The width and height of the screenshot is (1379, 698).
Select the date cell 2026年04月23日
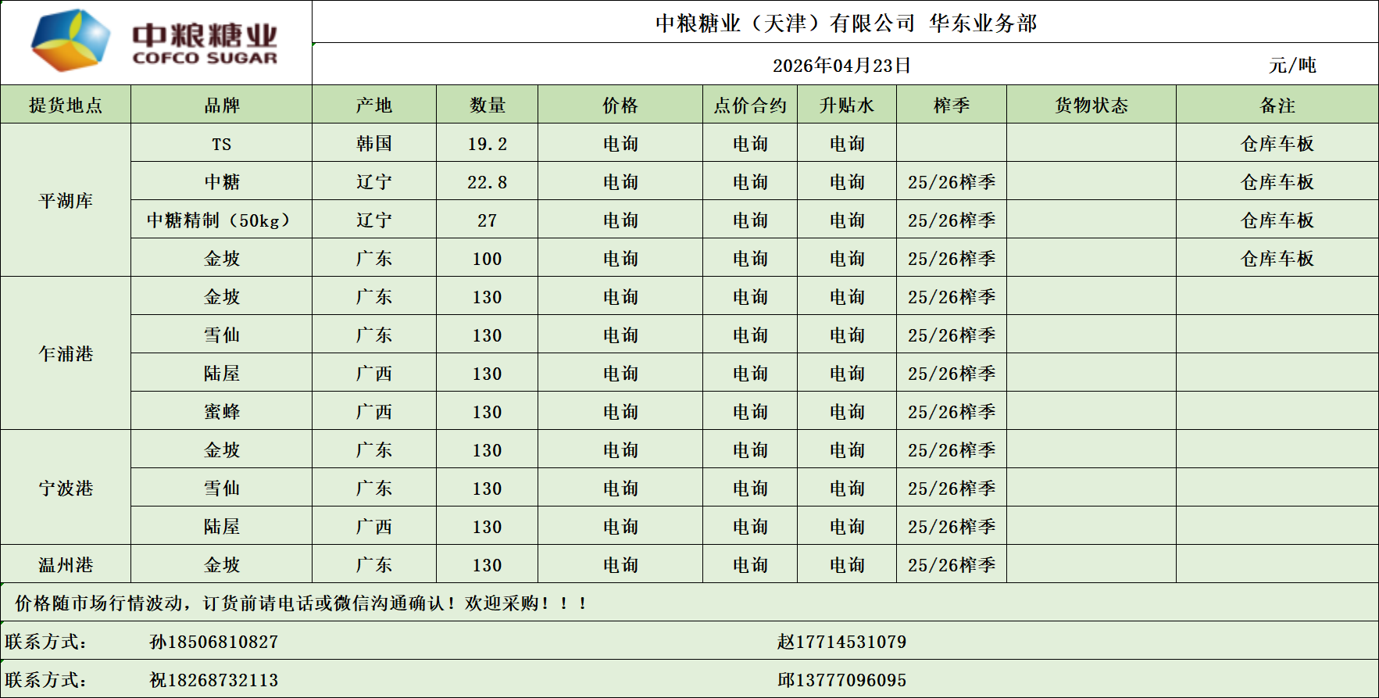[x=842, y=66]
